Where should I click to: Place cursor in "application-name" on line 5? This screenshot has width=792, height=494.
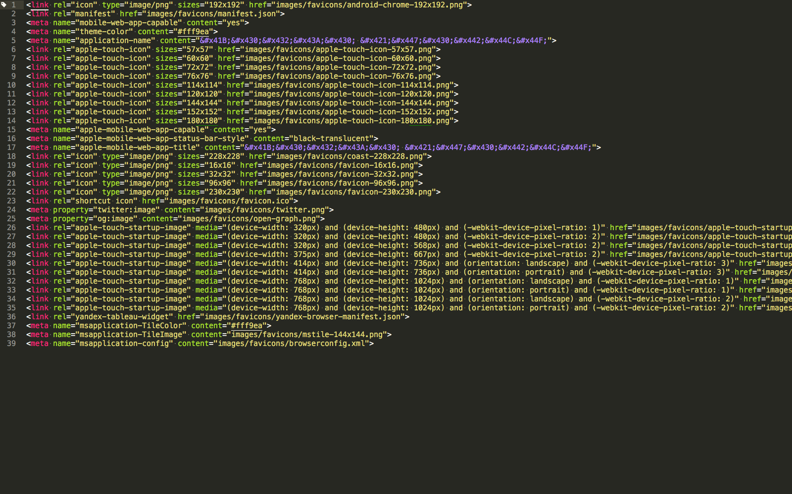(115, 41)
